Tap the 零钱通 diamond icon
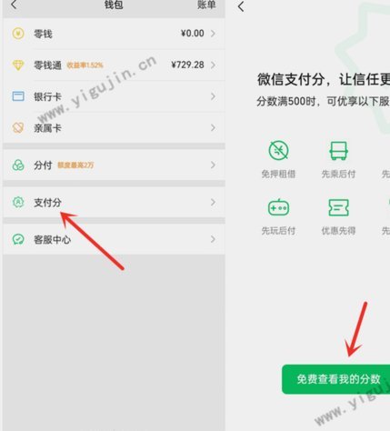 (x=18, y=65)
